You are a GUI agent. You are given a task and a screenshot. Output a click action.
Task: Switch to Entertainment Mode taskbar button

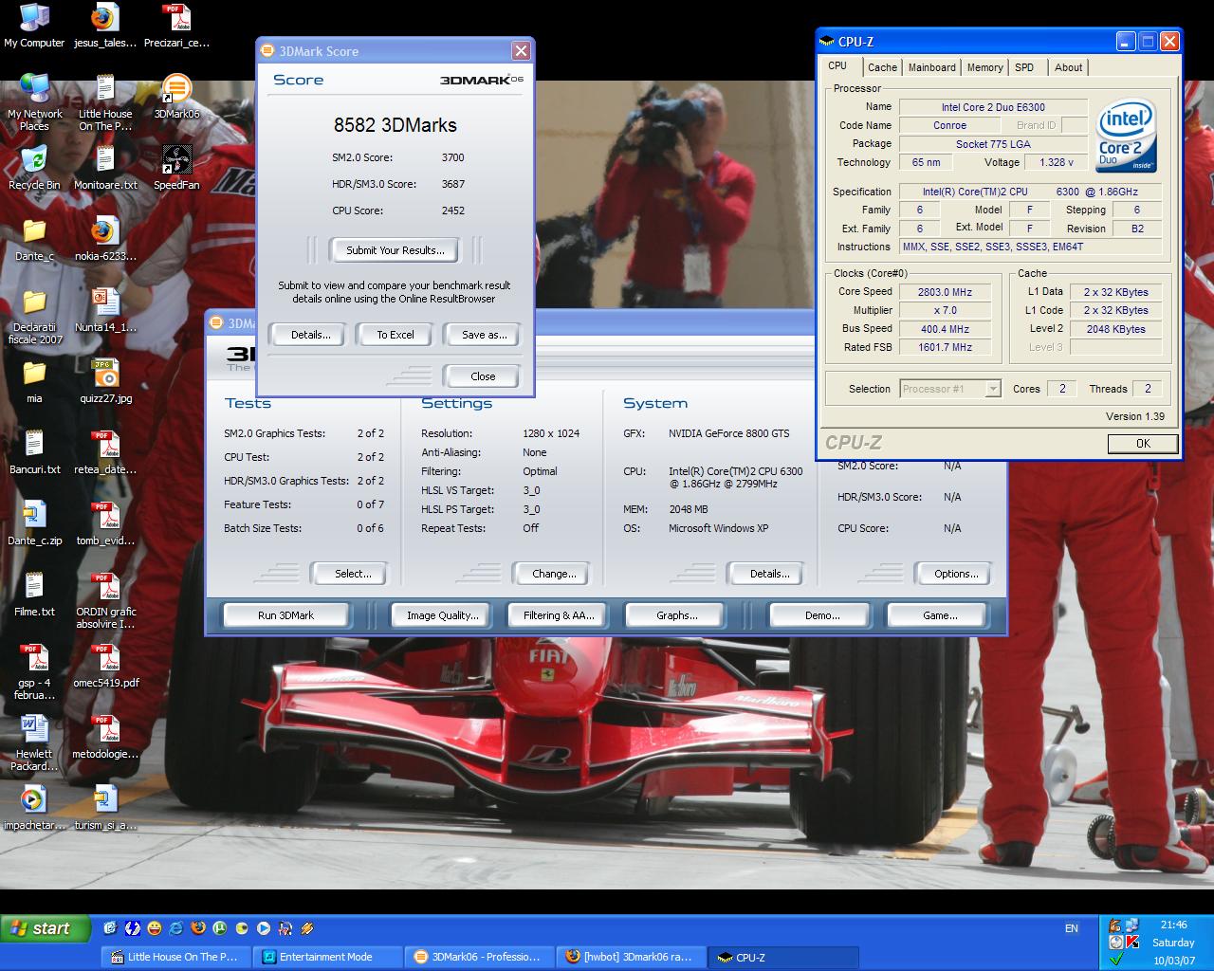[328, 957]
